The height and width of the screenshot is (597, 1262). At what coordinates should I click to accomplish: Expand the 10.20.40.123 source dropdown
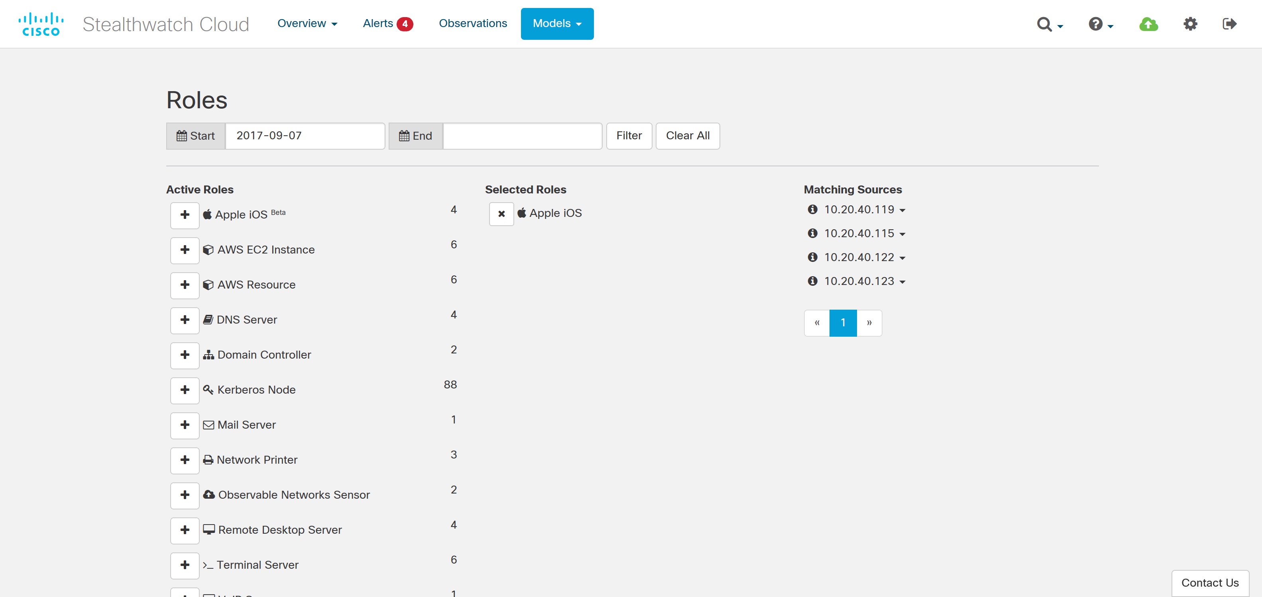[902, 282]
